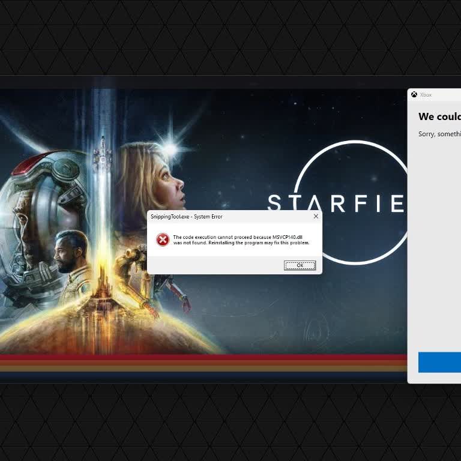Screen dimensions: 461x461
Task: Select the Xbox window title text
Action: tap(426, 95)
